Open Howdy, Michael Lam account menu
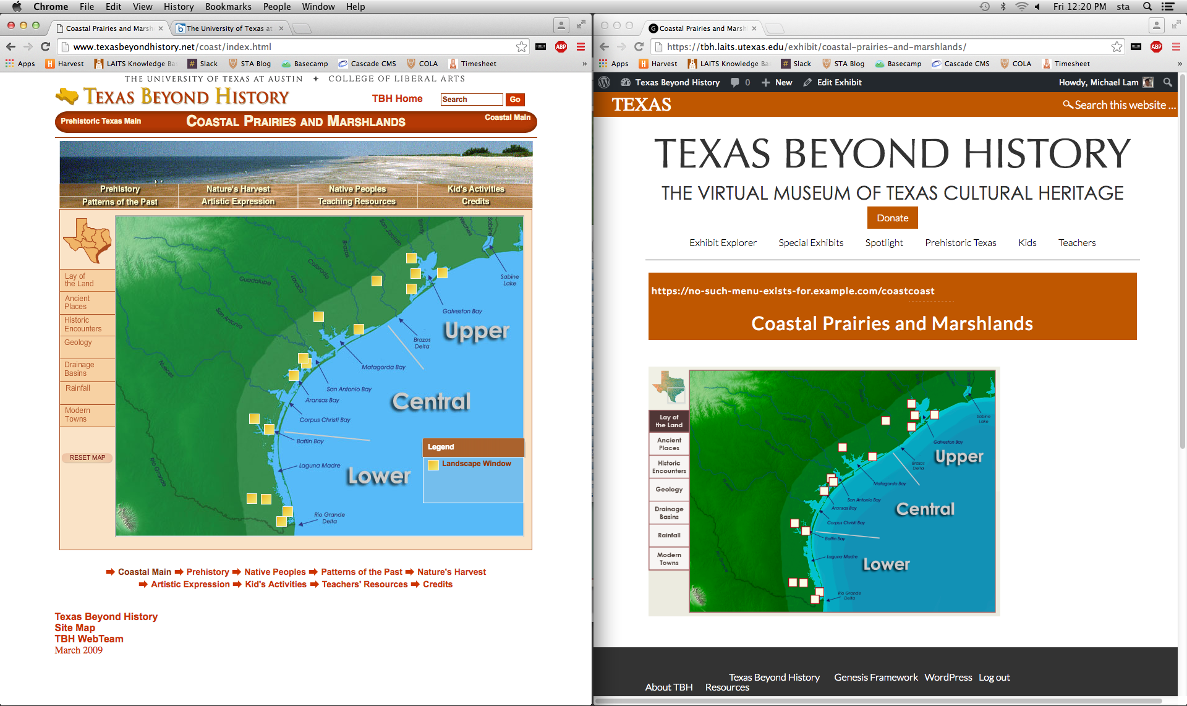This screenshot has width=1187, height=706. pyautogui.click(x=1106, y=82)
